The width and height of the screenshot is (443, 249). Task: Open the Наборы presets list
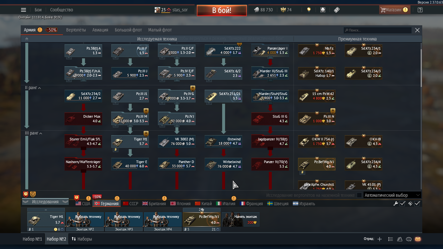(x=82, y=239)
